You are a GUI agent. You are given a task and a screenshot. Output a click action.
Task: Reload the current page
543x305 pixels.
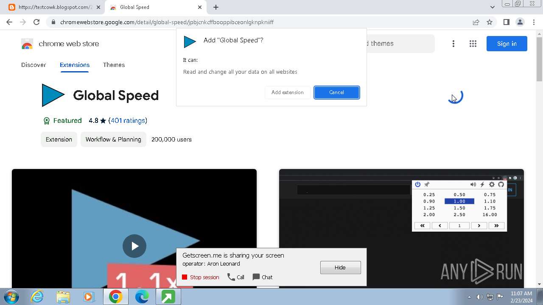click(x=36, y=22)
